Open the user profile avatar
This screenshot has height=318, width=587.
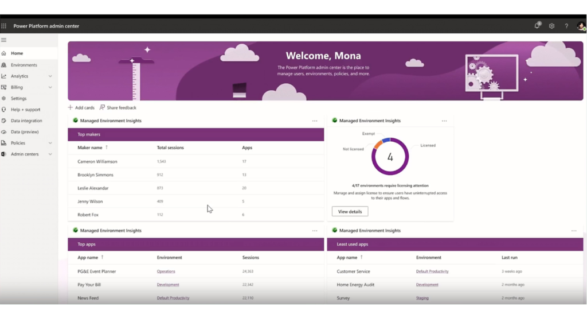(581, 26)
